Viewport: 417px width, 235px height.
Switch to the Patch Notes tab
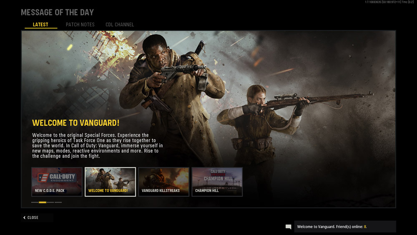(80, 25)
